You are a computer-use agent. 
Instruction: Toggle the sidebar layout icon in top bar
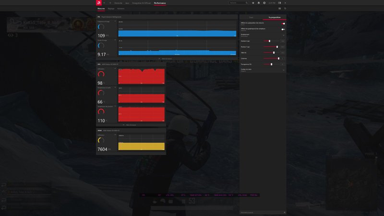click(279, 3)
